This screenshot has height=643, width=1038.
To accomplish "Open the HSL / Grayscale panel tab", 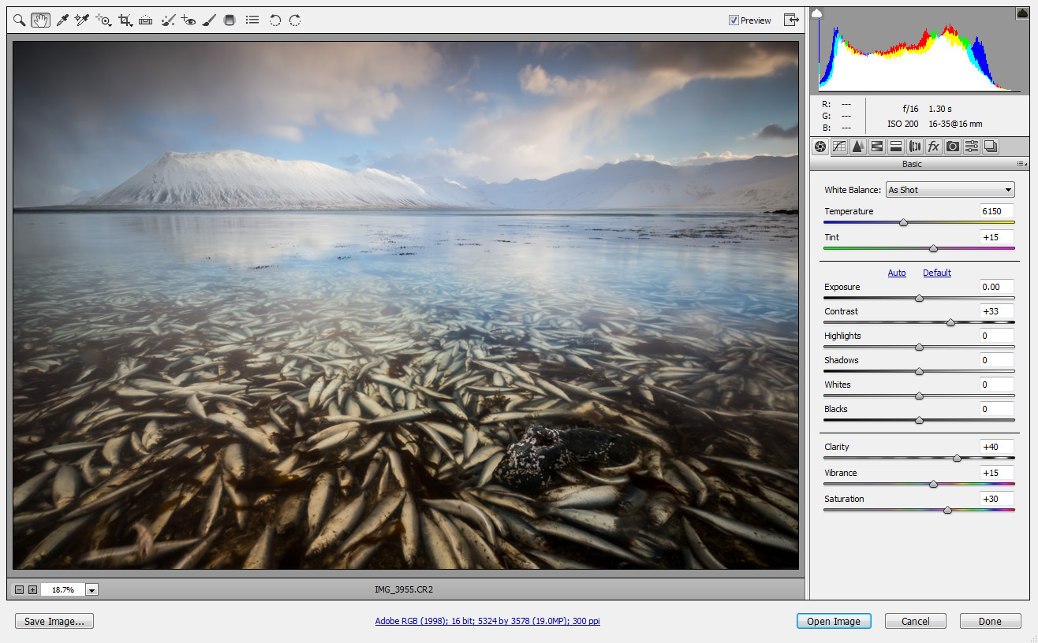I will [877, 146].
